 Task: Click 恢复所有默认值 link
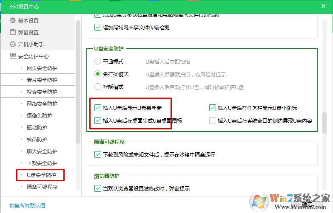tap(27, 205)
